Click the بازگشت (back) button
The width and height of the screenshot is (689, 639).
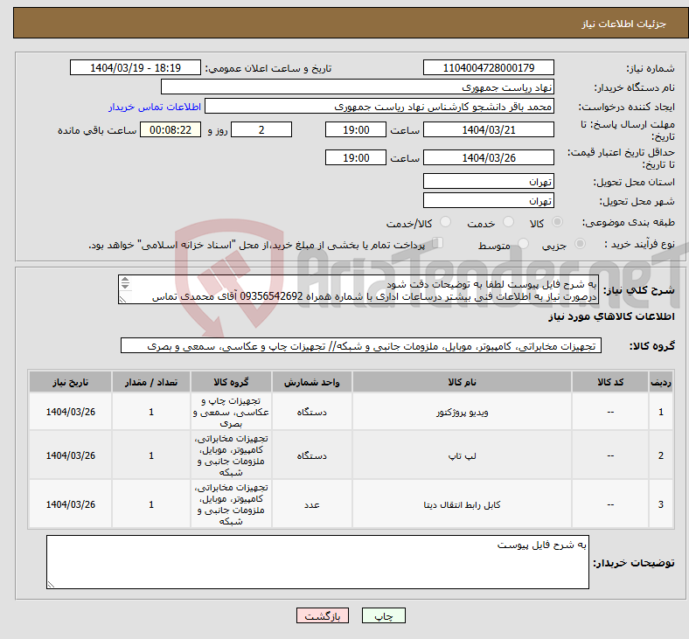click(x=323, y=615)
